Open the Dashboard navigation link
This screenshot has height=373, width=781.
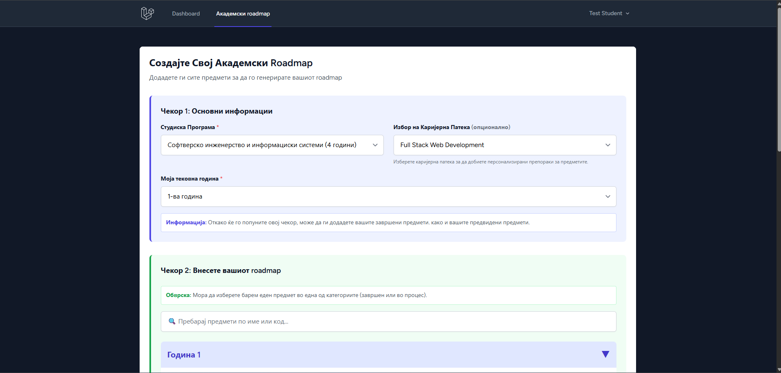[x=186, y=13]
